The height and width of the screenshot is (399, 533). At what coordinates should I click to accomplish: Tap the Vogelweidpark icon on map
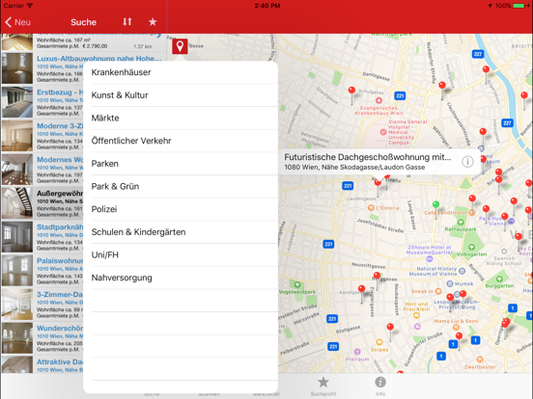click(297, 284)
